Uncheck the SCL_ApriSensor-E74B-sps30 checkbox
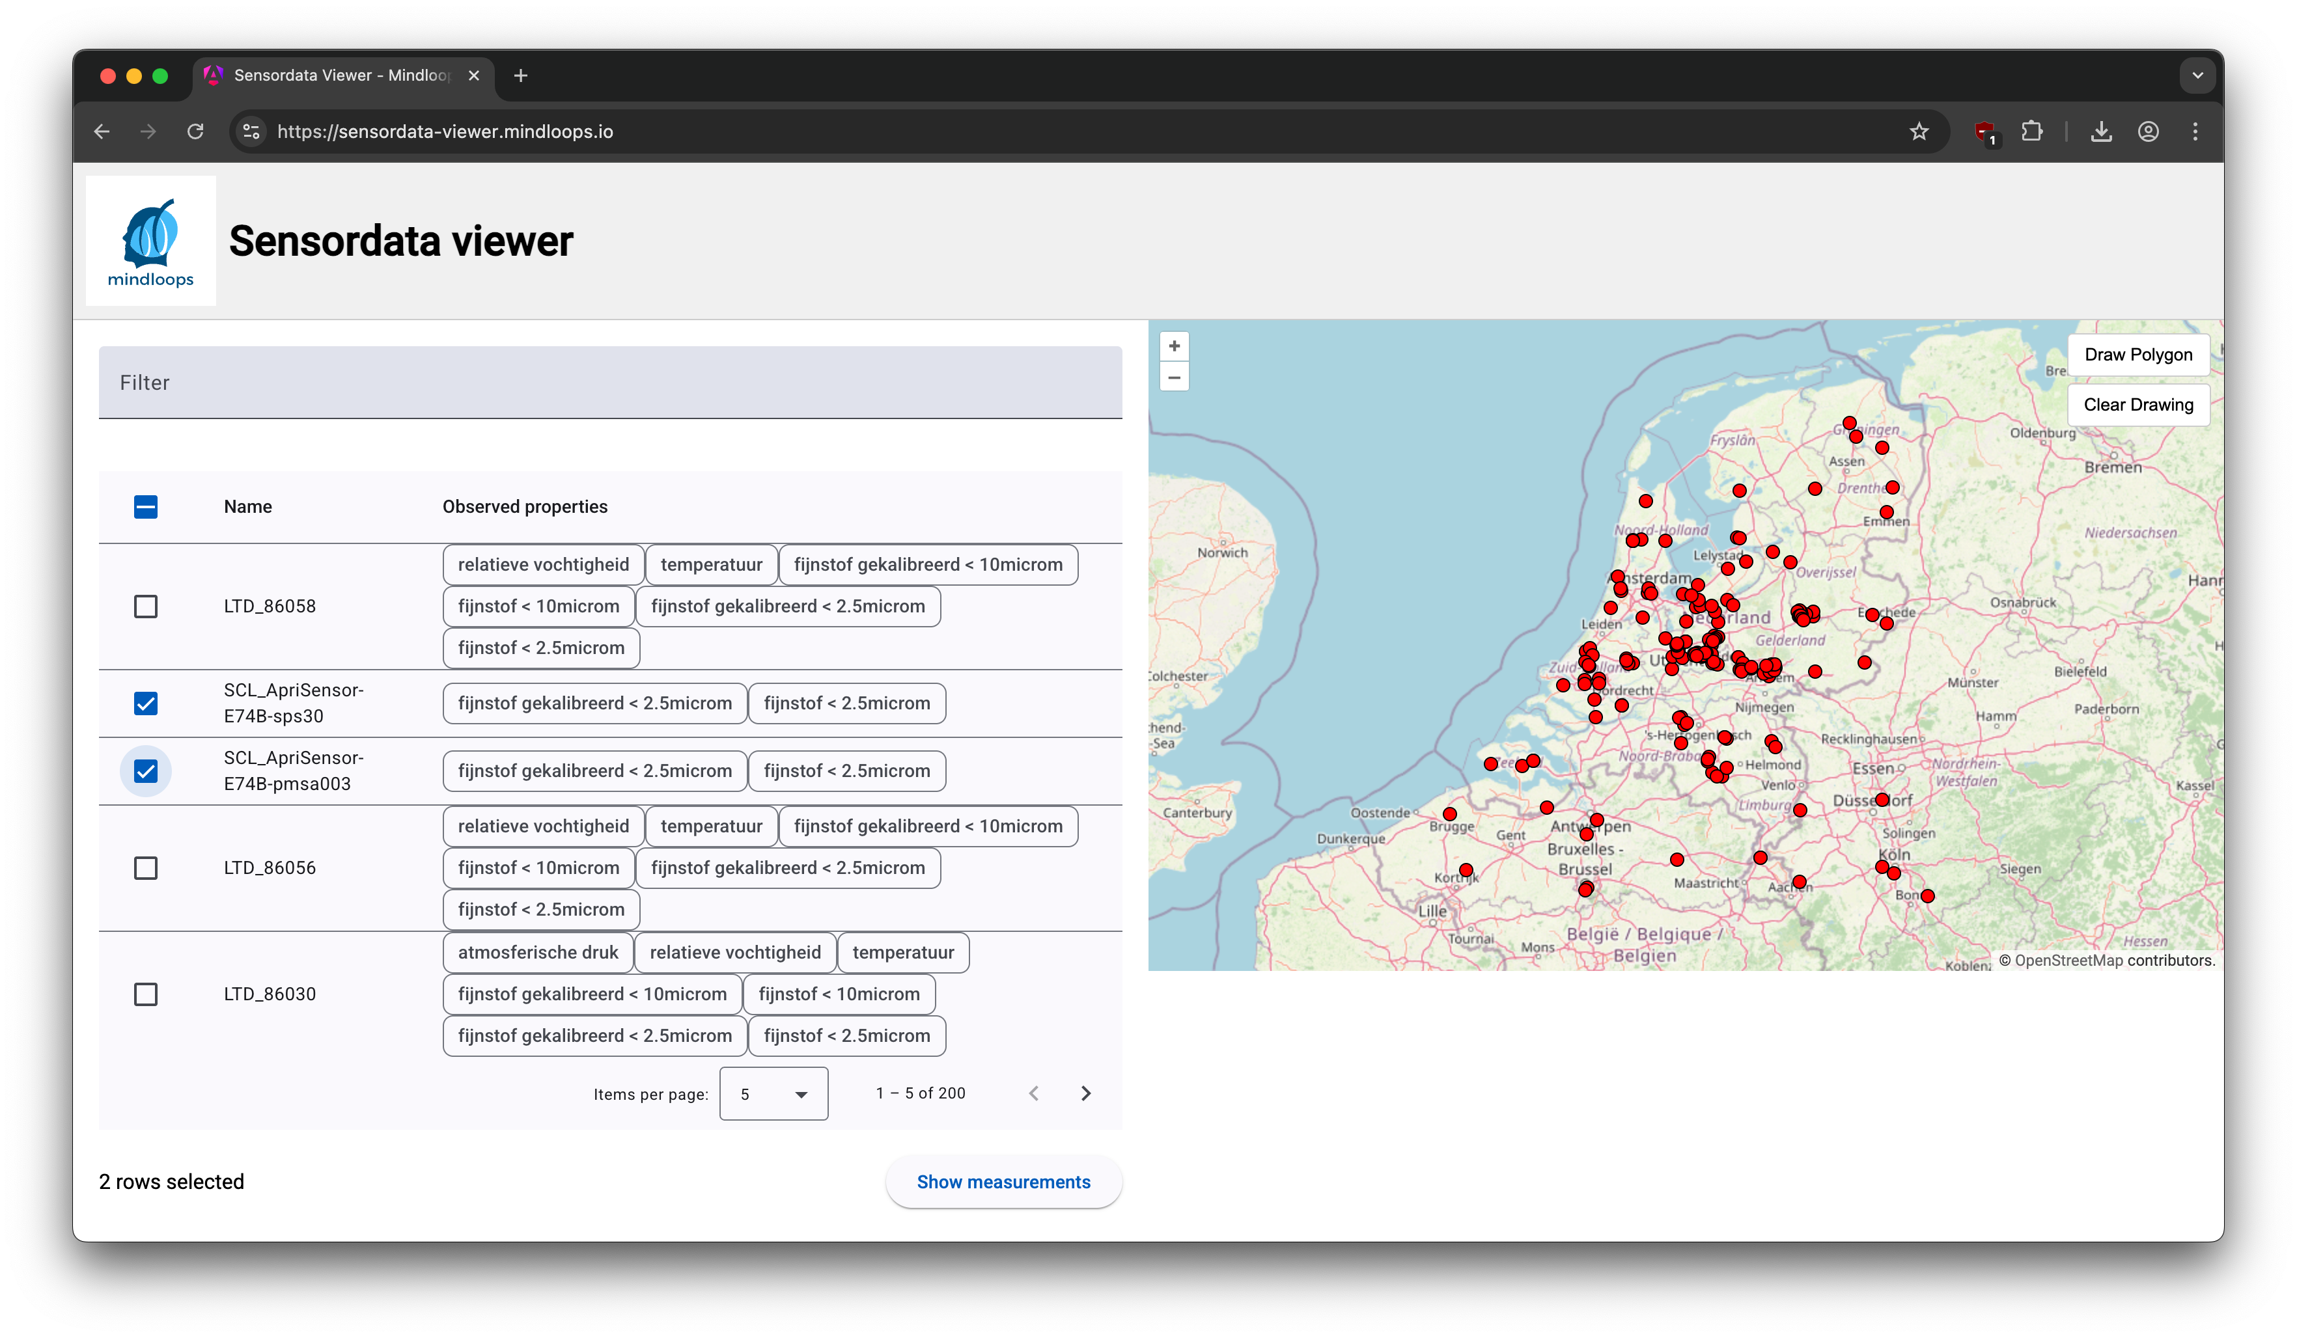The image size is (2297, 1338). coord(146,703)
